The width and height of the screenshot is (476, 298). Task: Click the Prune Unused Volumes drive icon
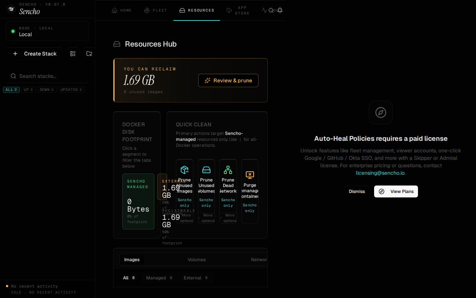point(206,170)
